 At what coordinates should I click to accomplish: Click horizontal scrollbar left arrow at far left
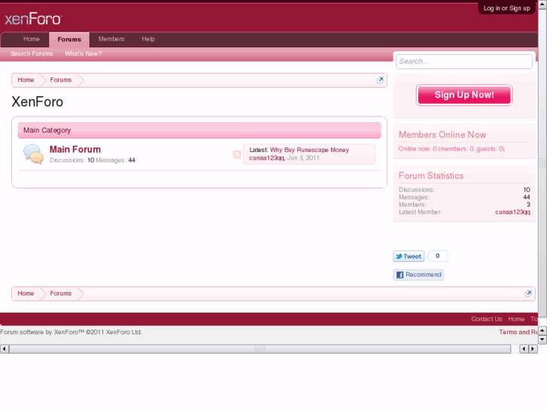tap(5, 348)
